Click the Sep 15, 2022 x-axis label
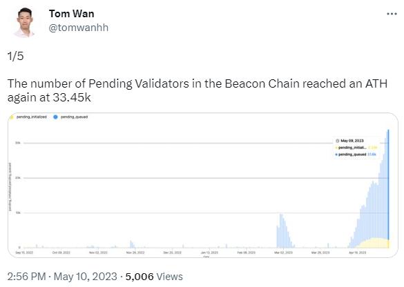The width and height of the screenshot is (404, 287). pos(24,253)
